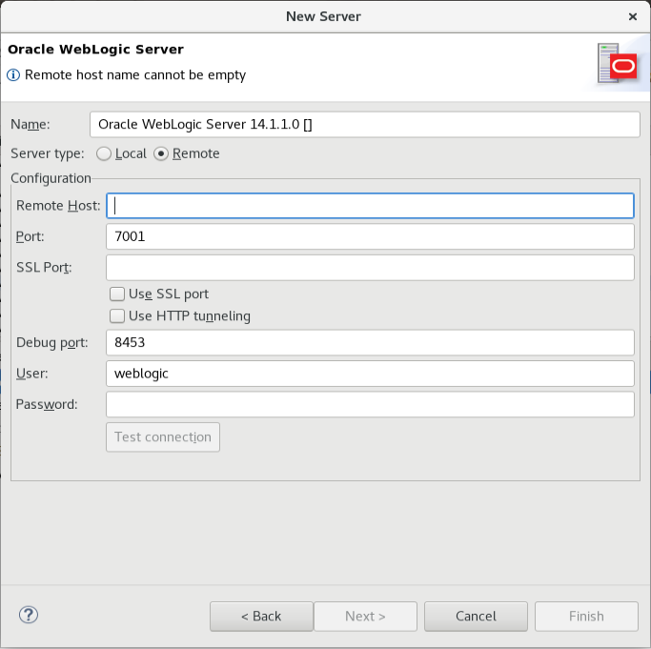Click the 'Port:' label above SSL Port

pos(30,236)
